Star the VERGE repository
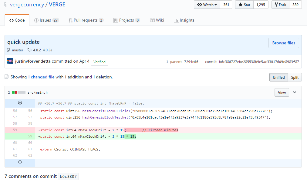This screenshot has height=183, width=307. click(x=244, y=5)
